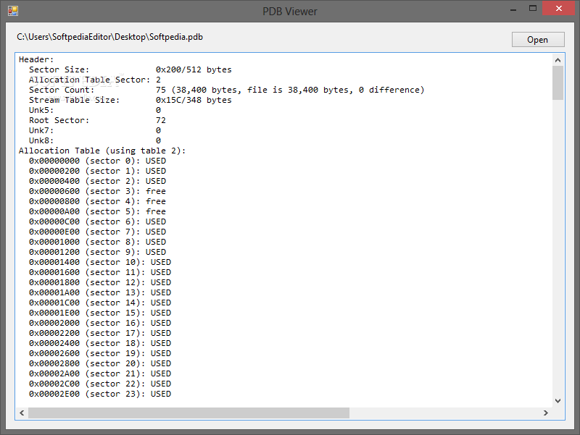Click the 0x00001200 sector 9 row
580x435 pixels.
98,252
